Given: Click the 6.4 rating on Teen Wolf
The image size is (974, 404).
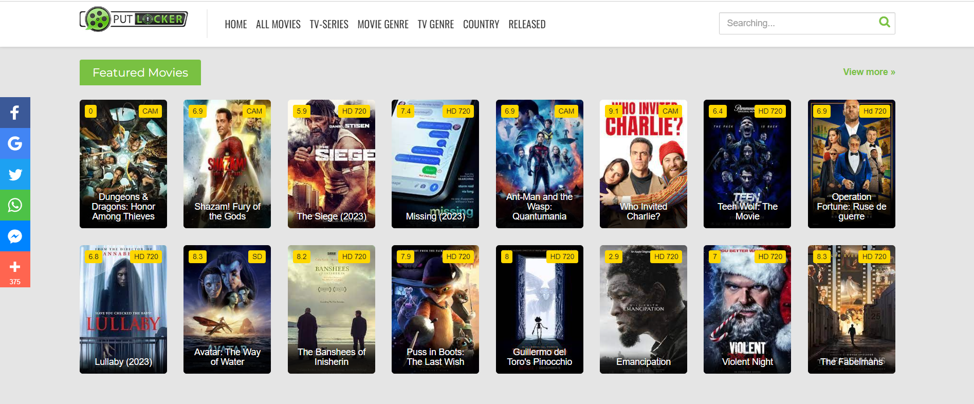Looking at the screenshot, I should (x=718, y=111).
